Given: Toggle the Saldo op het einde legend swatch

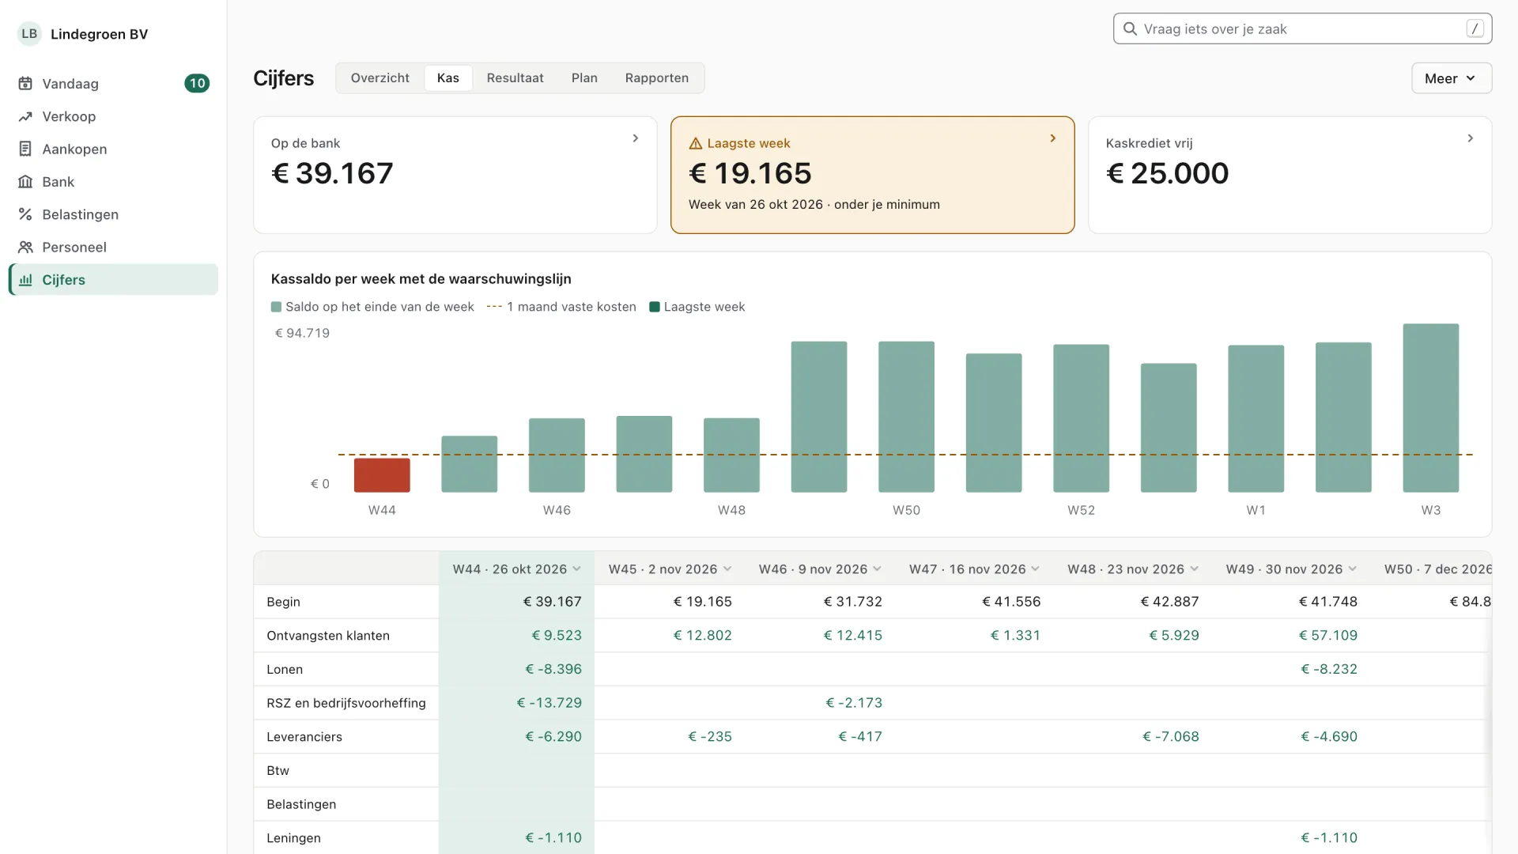Looking at the screenshot, I should (276, 307).
